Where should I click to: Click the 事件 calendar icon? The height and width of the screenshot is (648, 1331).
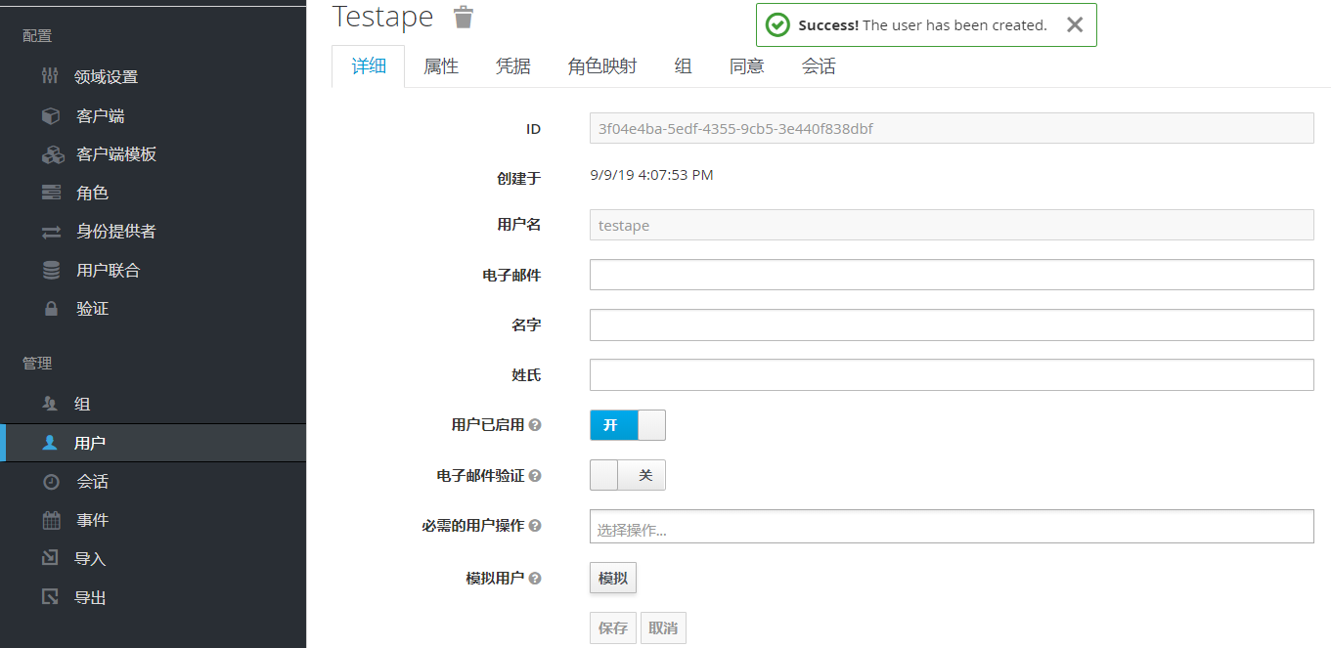click(51, 520)
